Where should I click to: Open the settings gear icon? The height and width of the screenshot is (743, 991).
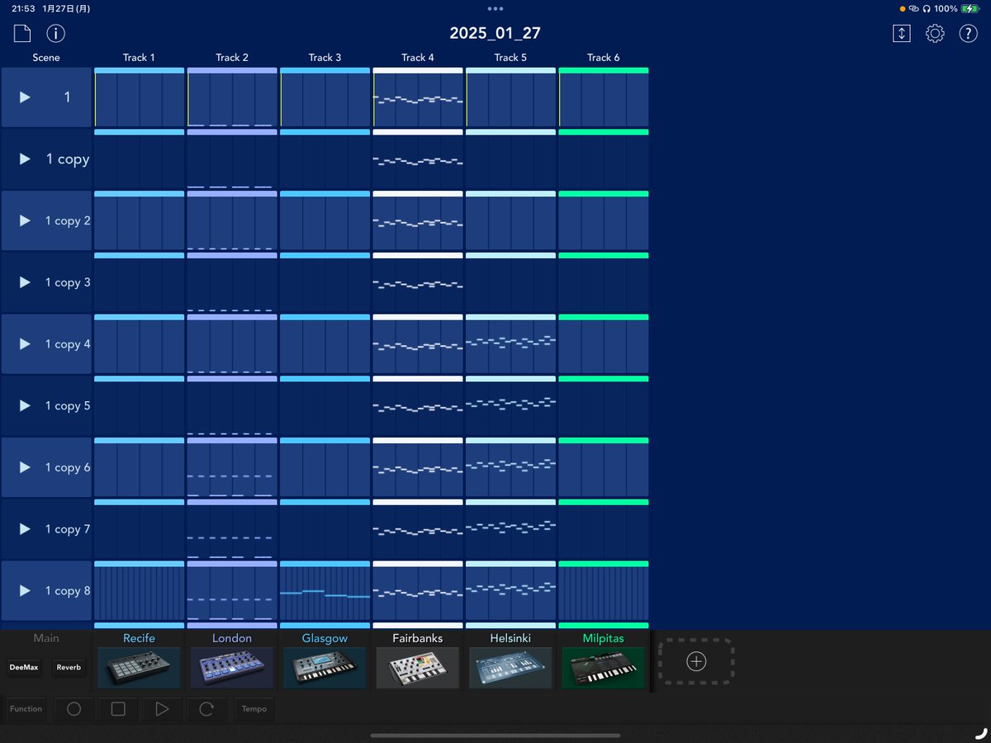pos(935,34)
